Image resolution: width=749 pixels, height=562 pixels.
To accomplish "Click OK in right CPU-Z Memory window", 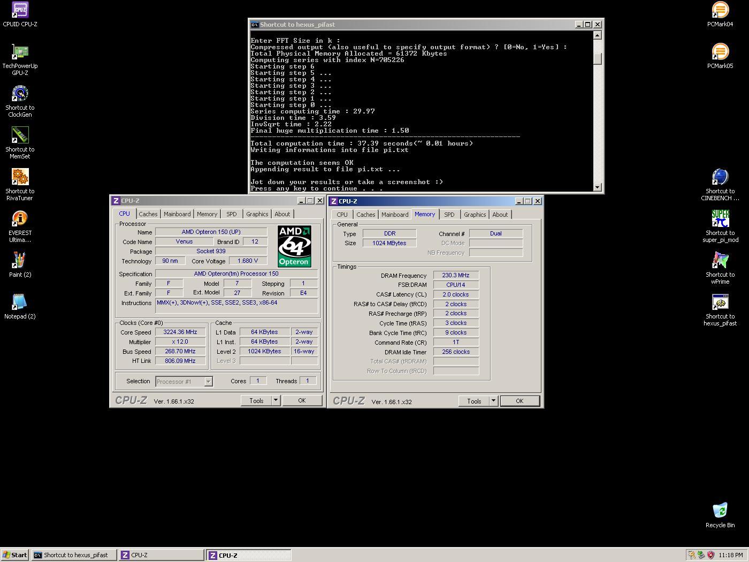I will pyautogui.click(x=519, y=401).
